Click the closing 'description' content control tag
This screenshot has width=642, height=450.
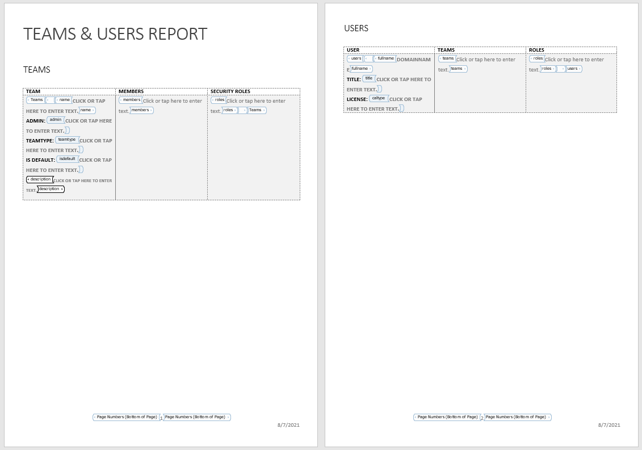(x=51, y=189)
